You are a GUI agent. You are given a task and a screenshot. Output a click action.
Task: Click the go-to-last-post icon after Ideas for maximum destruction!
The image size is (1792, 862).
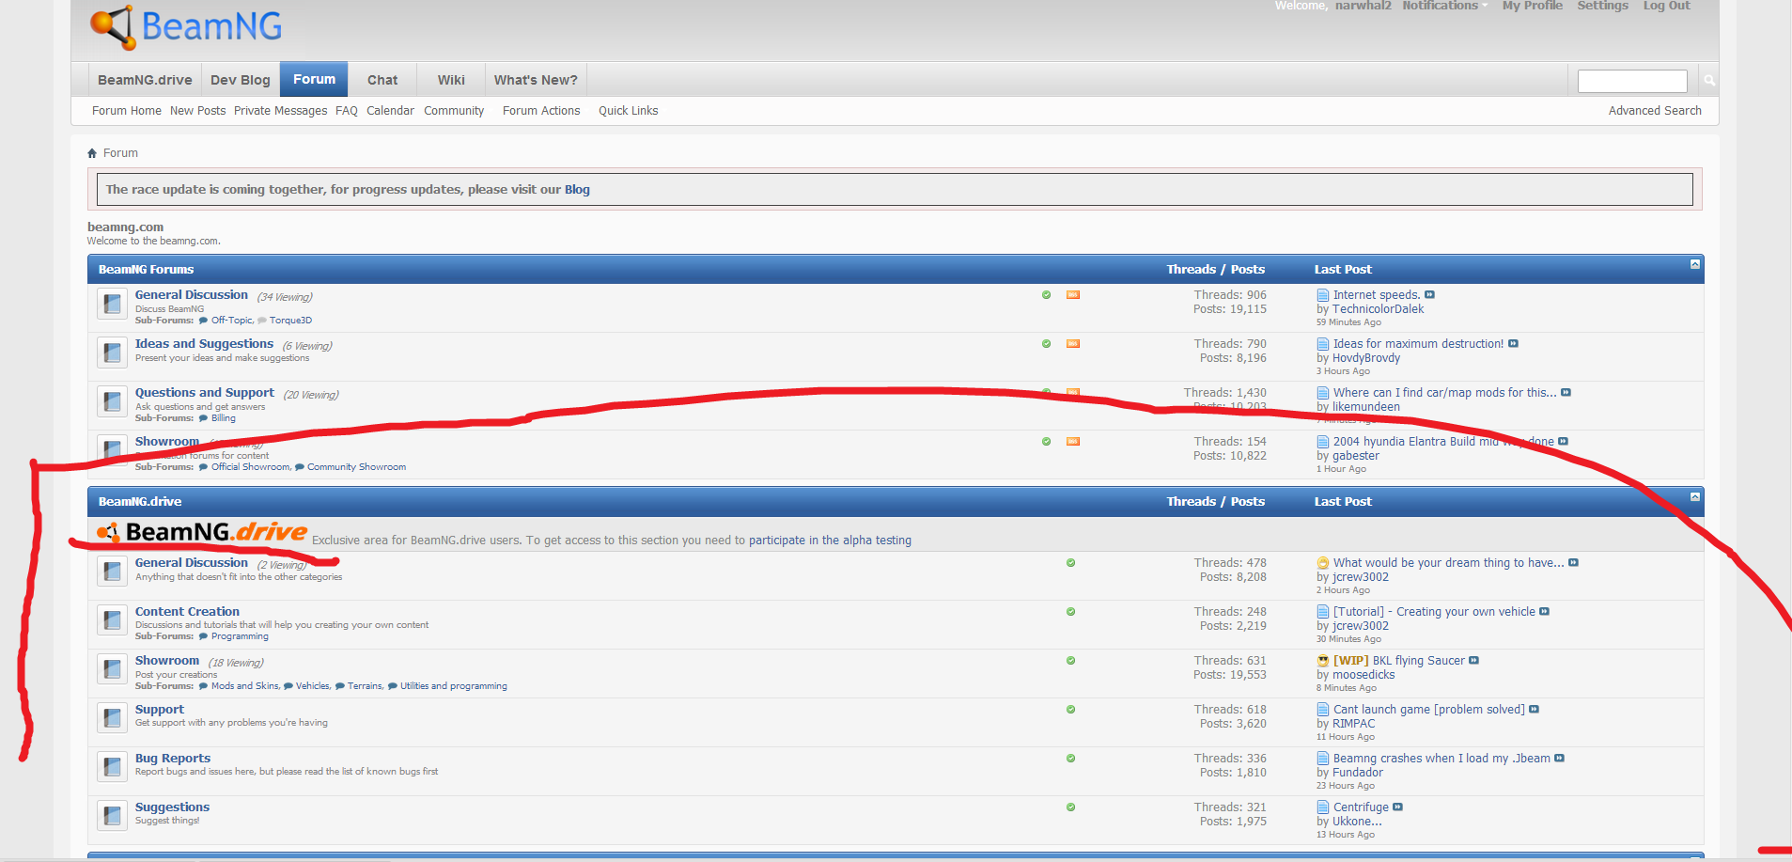(1513, 344)
